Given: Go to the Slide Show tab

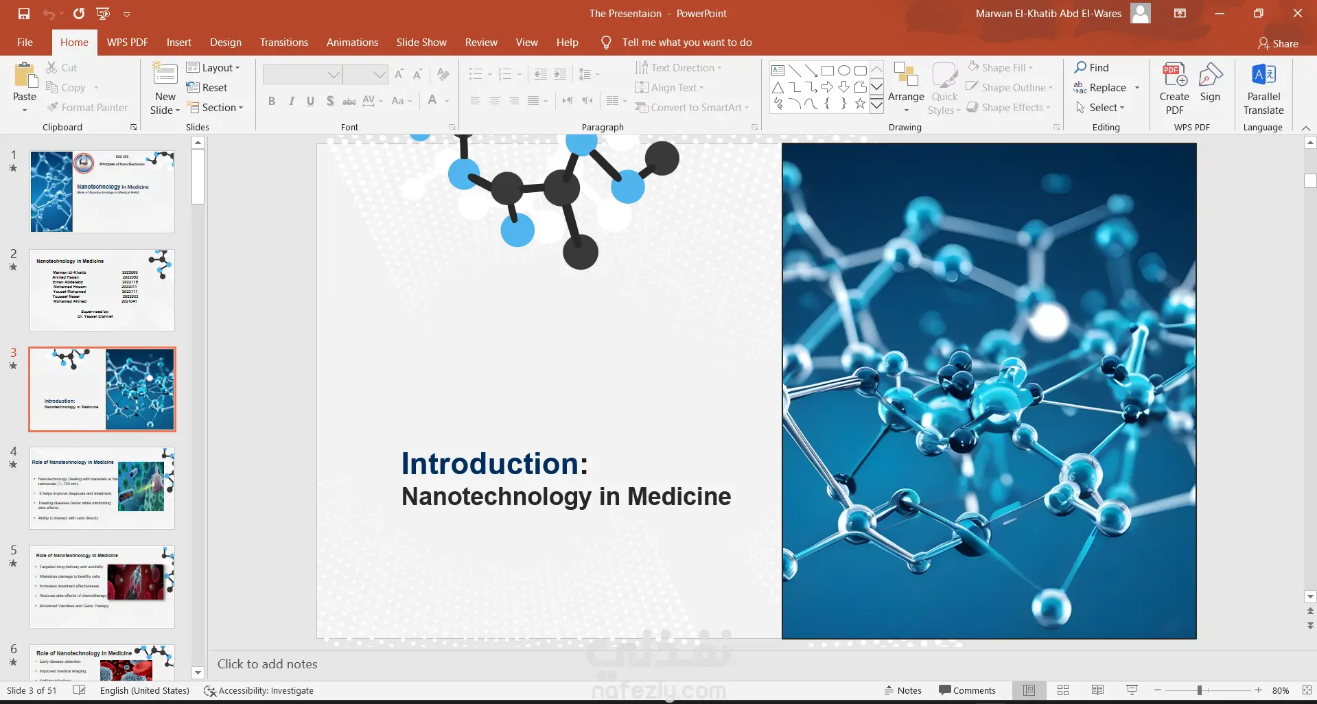Looking at the screenshot, I should 421,43.
